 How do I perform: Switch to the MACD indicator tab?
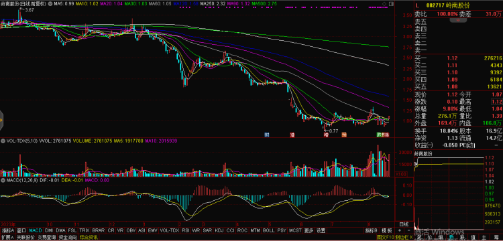pyautogui.click(x=36, y=230)
